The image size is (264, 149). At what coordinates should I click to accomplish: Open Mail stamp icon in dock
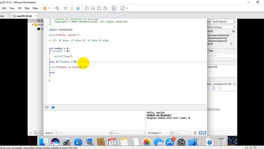coord(90,142)
